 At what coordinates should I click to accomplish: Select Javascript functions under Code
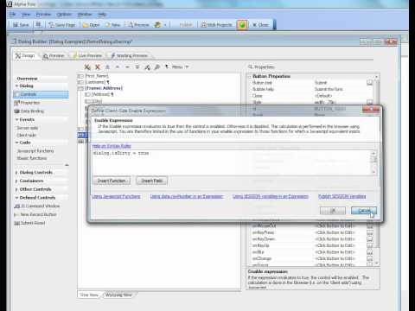pyautogui.click(x=35, y=150)
